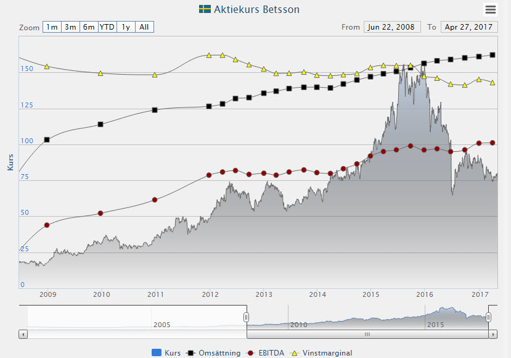The height and width of the screenshot is (358, 511).
Task: Click the navigator scrollbar right arrow
Action: pyautogui.click(x=493, y=334)
